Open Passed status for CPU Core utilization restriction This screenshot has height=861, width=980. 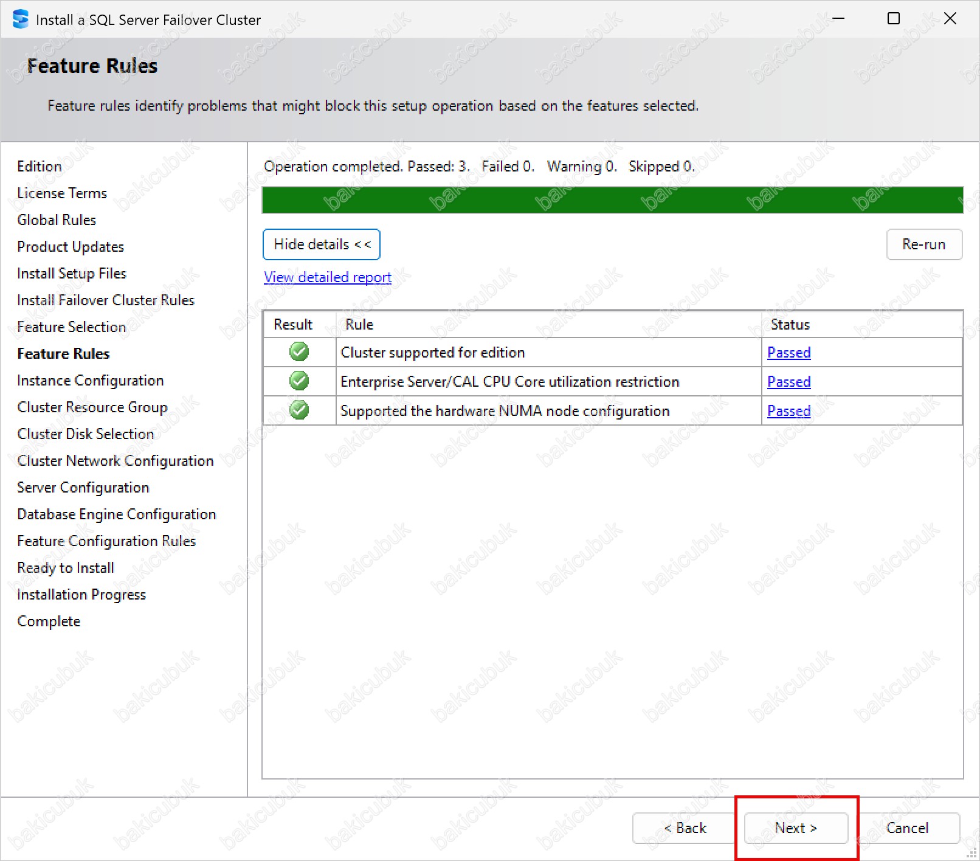pos(788,382)
